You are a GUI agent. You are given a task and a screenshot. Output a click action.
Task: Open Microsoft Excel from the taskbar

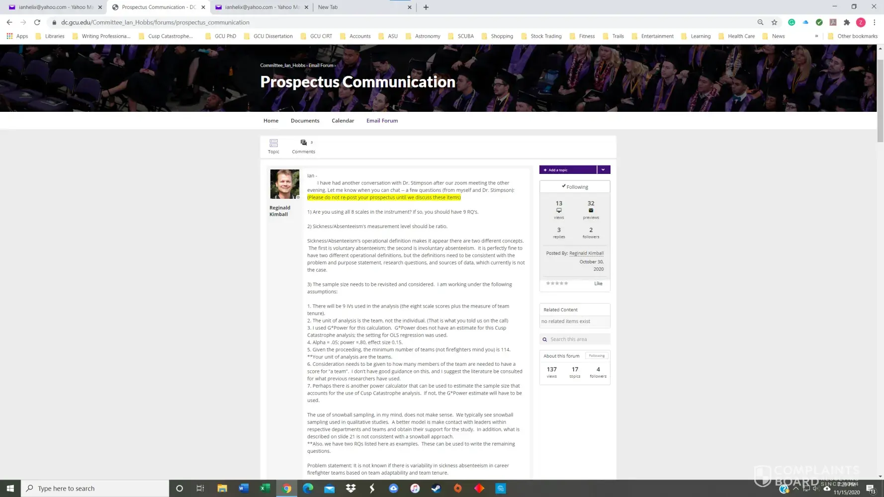click(265, 488)
